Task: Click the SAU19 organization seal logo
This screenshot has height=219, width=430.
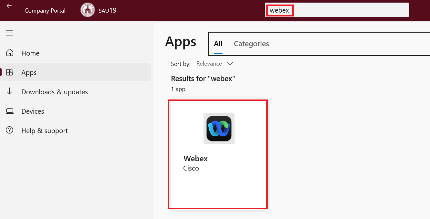Action: point(88,10)
